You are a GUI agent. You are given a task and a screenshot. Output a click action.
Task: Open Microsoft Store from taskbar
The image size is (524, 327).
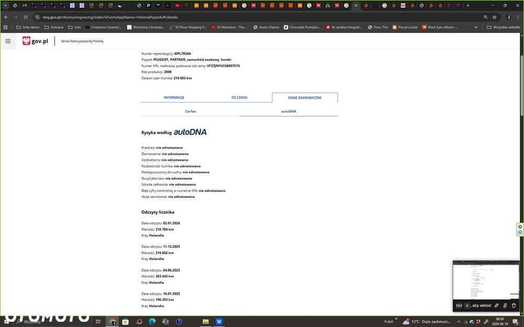click(125, 321)
